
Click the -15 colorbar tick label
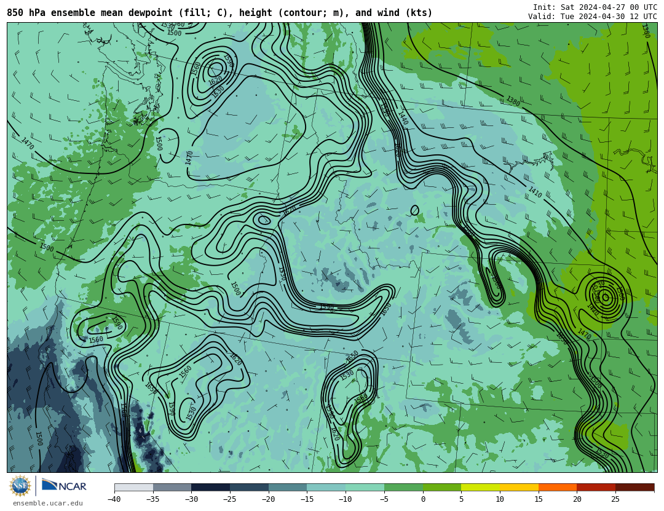click(x=307, y=499)
